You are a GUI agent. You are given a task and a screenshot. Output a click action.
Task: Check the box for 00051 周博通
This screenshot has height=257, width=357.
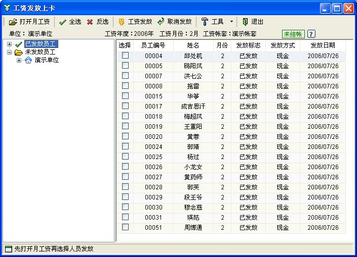[125, 227]
